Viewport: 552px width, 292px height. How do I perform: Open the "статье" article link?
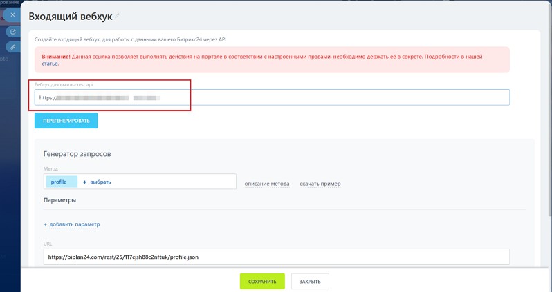(x=50, y=64)
